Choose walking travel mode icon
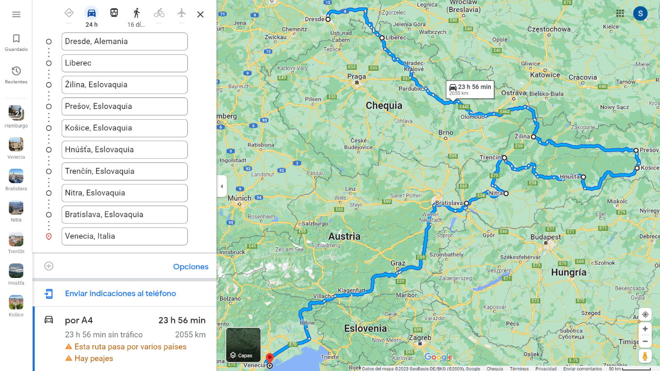This screenshot has height=371, width=660. 136,13
